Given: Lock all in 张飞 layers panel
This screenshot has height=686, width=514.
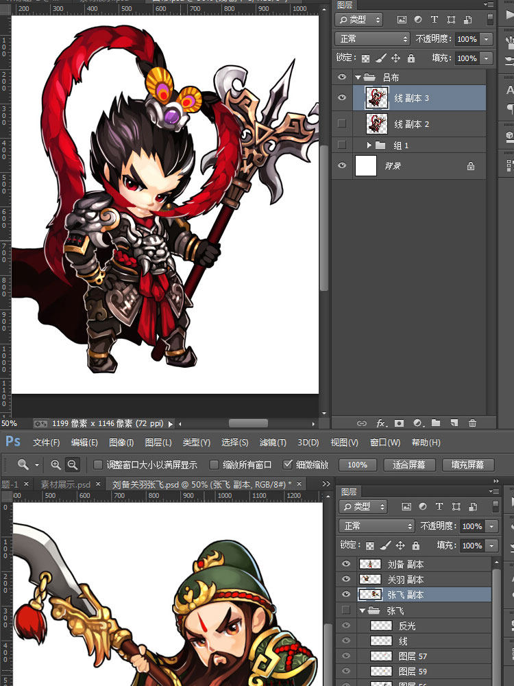Looking at the screenshot, I should tap(416, 545).
